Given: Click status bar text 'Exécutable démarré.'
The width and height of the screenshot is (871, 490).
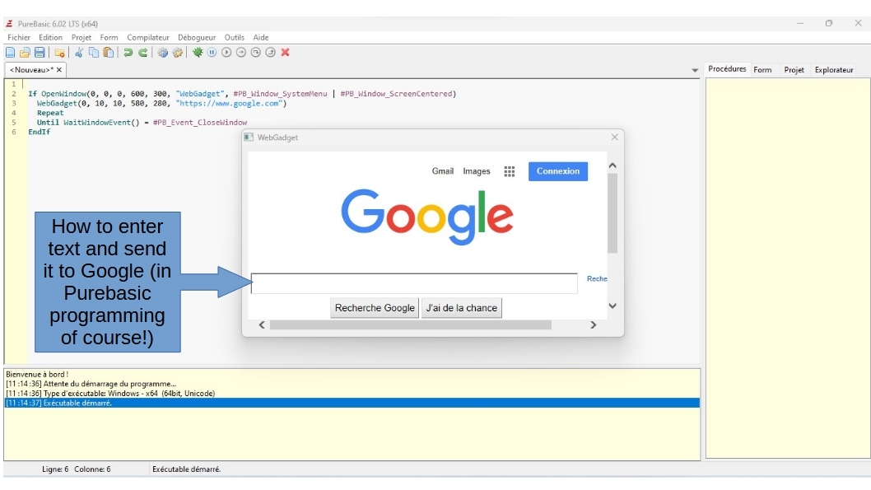Looking at the screenshot, I should [187, 469].
